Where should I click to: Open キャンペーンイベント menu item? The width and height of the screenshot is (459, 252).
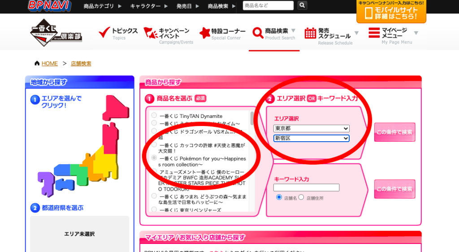169,36
